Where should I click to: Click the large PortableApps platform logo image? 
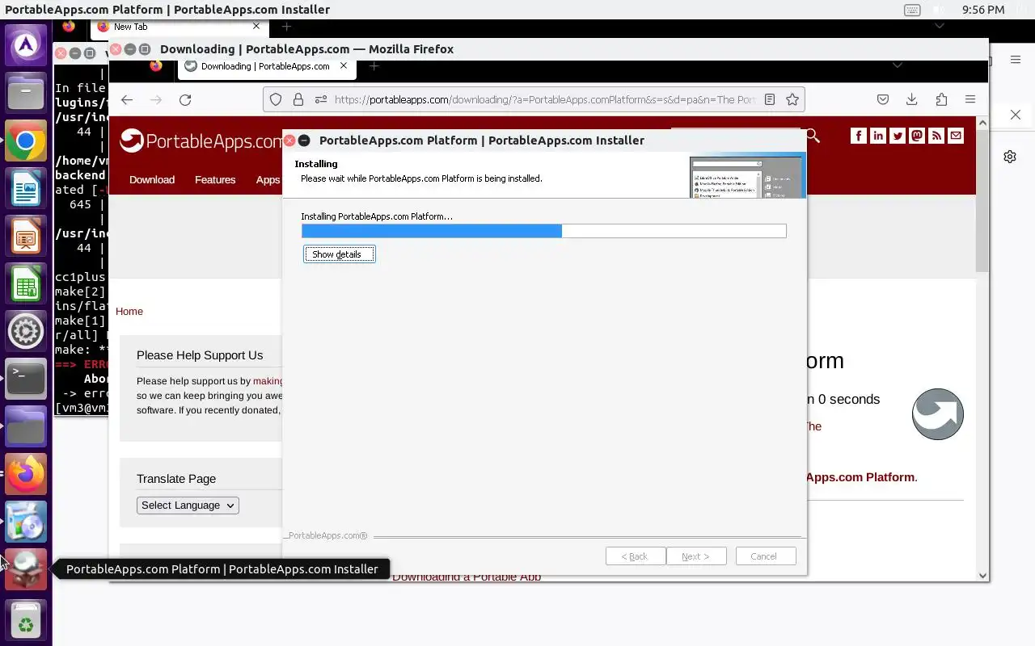[x=938, y=414]
